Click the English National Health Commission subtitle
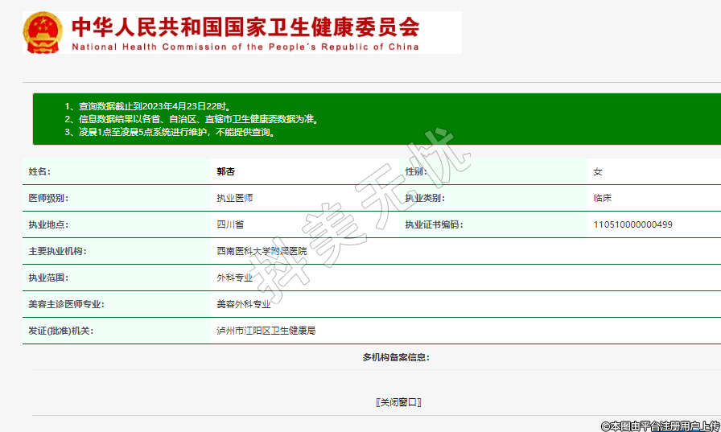The width and height of the screenshot is (721, 432). [x=245, y=47]
